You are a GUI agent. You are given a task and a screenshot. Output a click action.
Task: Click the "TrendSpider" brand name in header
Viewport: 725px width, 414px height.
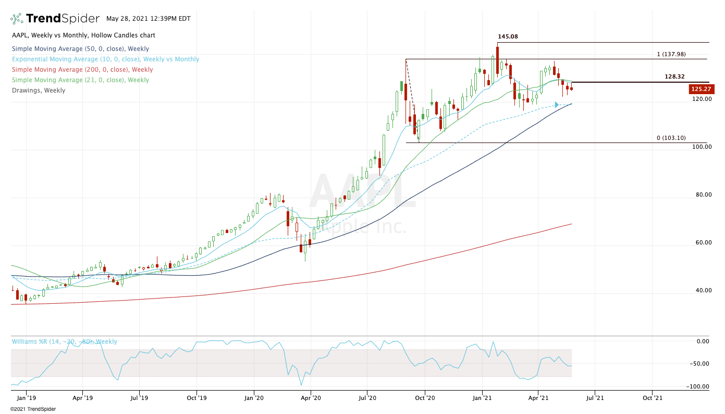coord(63,19)
